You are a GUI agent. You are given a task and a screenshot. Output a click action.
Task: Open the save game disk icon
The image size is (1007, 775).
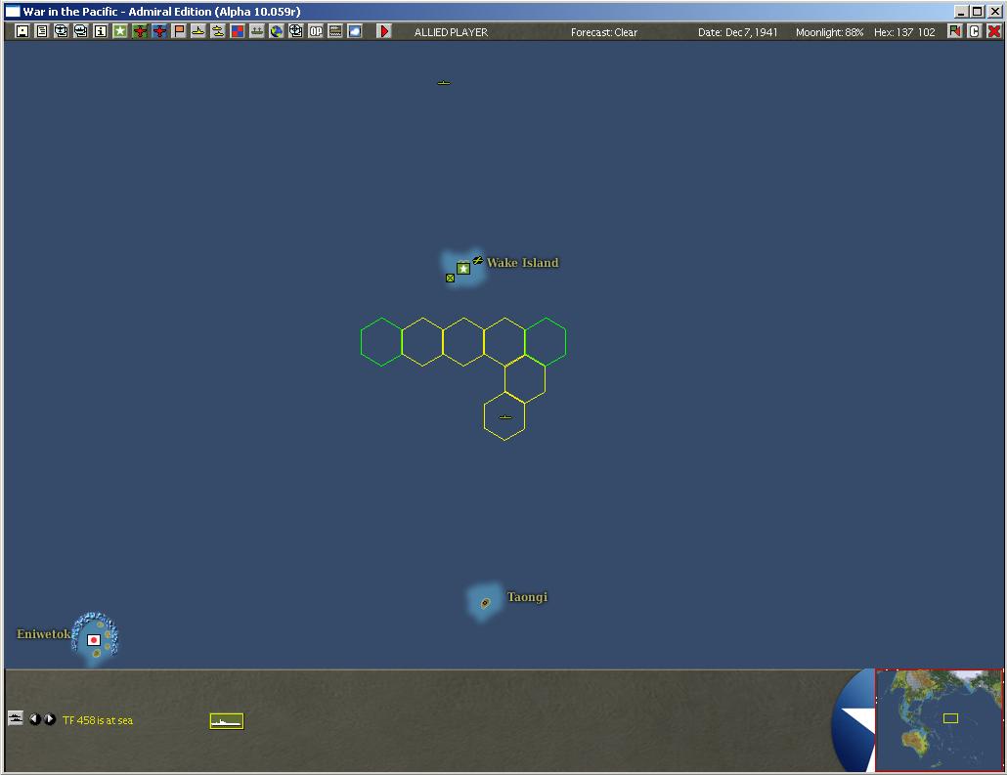(x=22, y=31)
